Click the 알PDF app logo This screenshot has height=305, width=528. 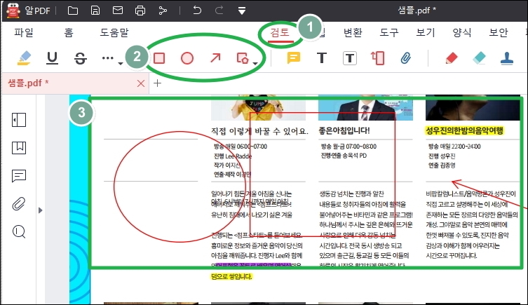tap(13, 11)
